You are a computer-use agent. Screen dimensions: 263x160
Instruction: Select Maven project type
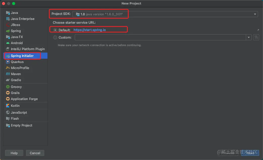point(16,74)
